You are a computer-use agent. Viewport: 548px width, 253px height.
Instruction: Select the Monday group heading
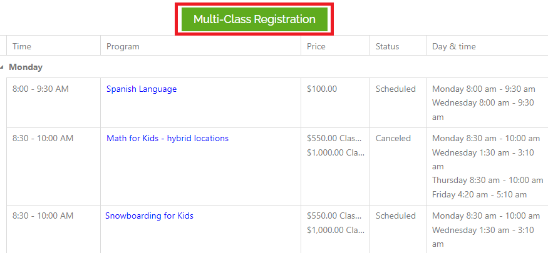point(26,67)
